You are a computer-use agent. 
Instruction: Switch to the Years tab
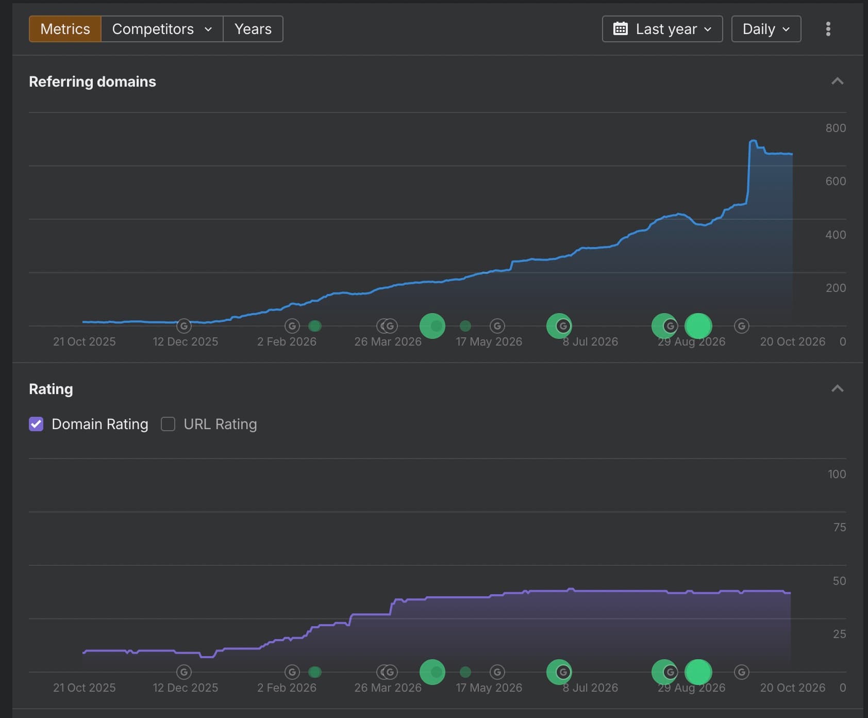[253, 29]
